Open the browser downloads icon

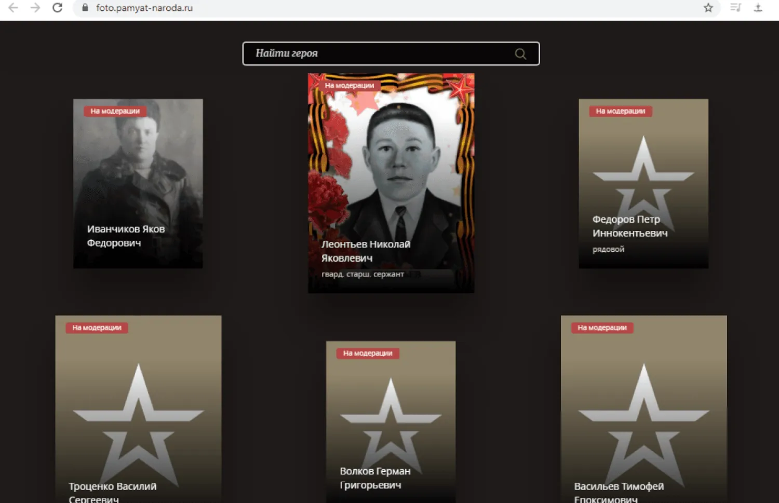click(x=758, y=8)
